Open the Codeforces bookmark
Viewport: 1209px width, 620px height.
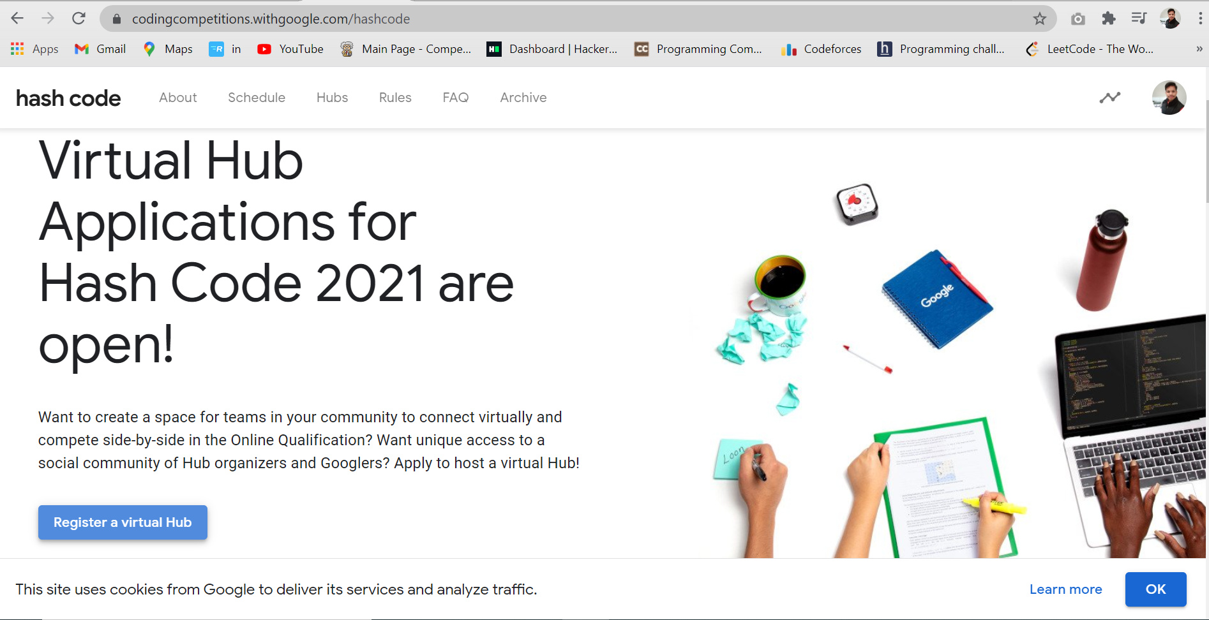[x=821, y=49]
